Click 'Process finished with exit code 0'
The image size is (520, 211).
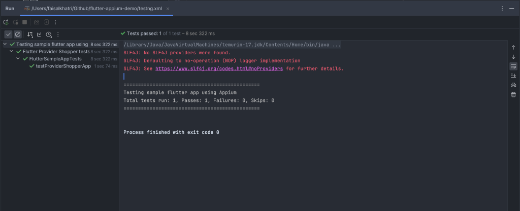[171, 132]
